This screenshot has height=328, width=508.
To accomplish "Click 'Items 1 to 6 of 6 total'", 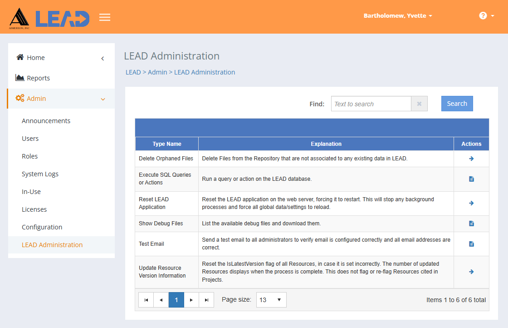I will click(456, 300).
